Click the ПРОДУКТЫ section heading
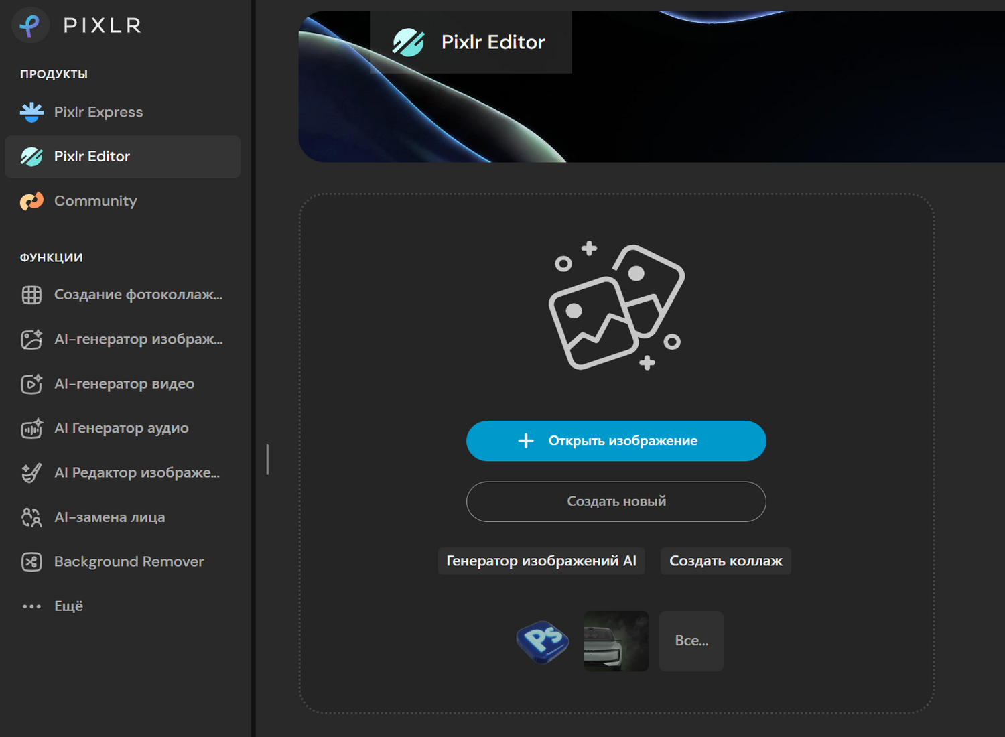 (54, 74)
